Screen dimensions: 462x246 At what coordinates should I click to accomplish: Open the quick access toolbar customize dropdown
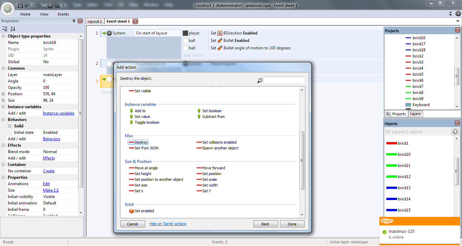(64, 5)
